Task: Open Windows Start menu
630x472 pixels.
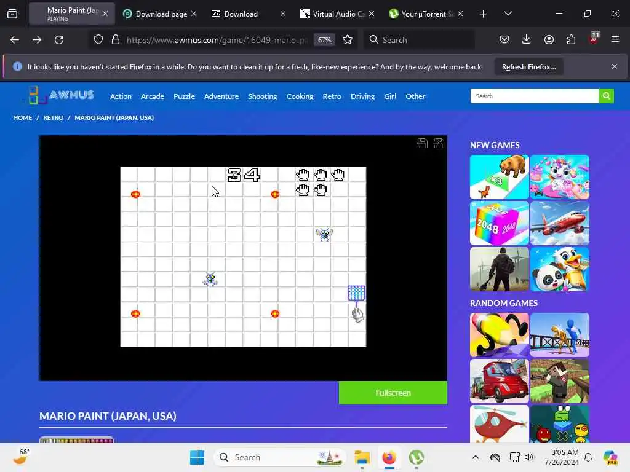Action: pos(197,457)
